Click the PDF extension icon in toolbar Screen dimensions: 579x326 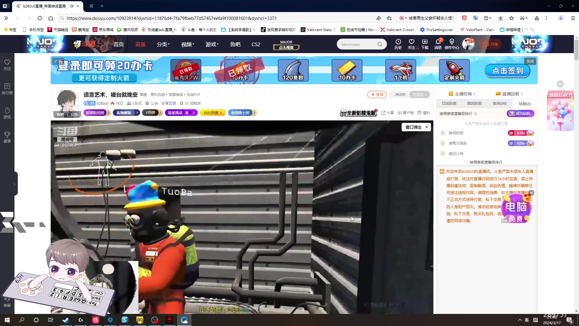click(464, 18)
